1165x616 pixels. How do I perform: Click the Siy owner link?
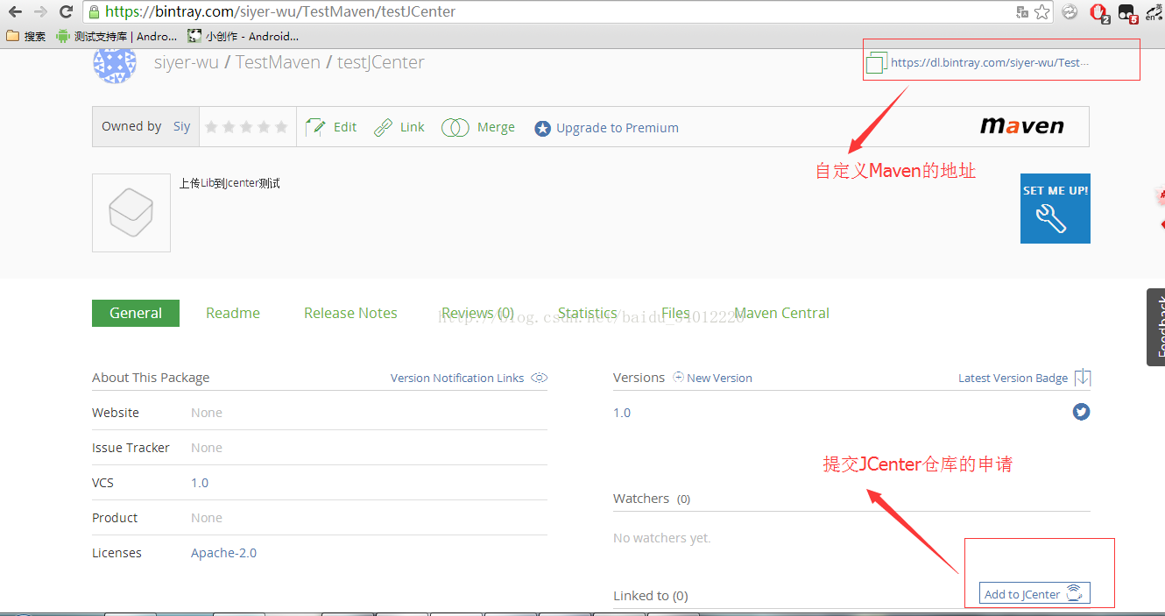(x=181, y=126)
